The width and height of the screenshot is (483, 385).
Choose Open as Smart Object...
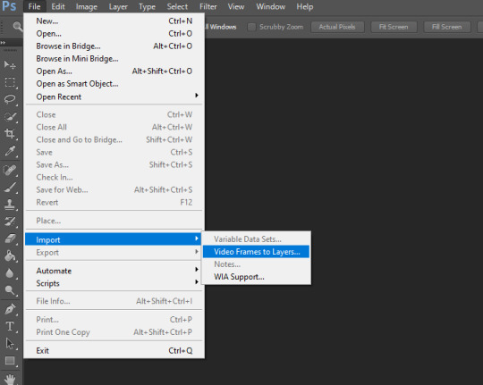click(x=114, y=84)
